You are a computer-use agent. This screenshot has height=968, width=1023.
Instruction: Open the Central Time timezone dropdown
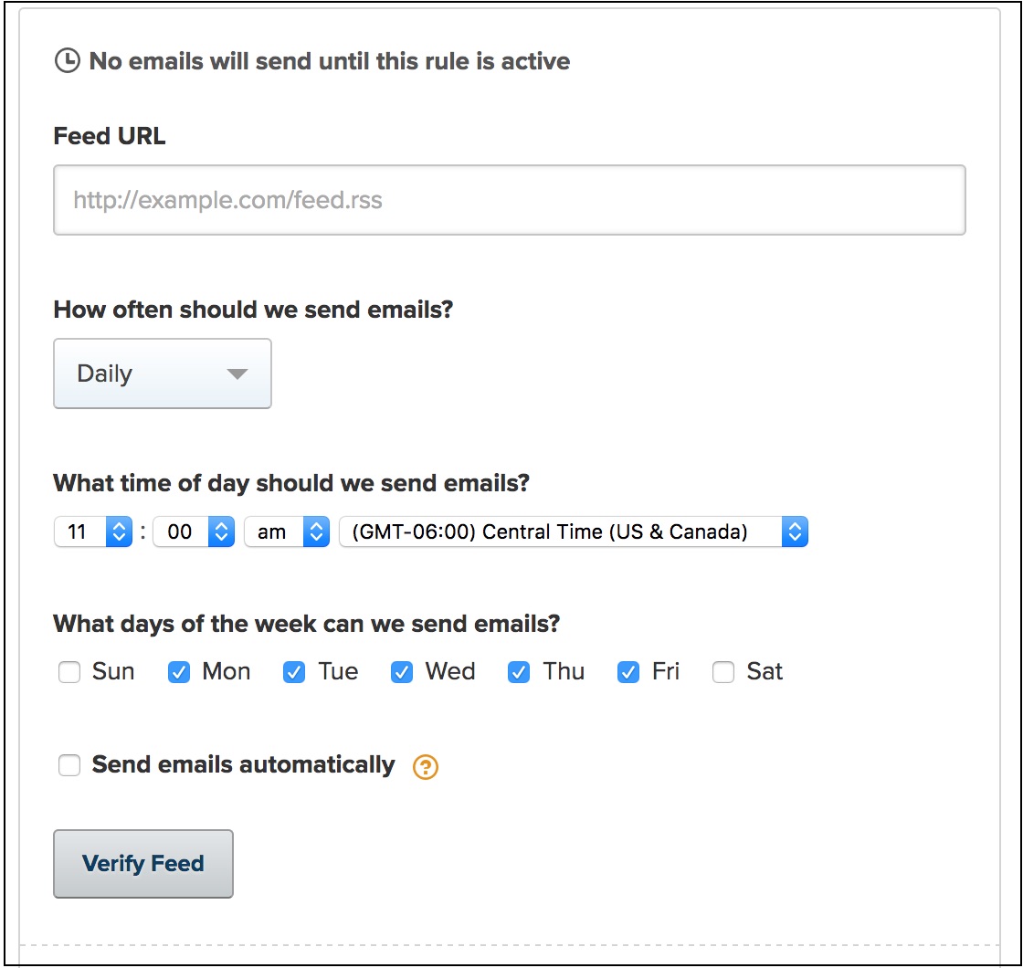coord(573,531)
